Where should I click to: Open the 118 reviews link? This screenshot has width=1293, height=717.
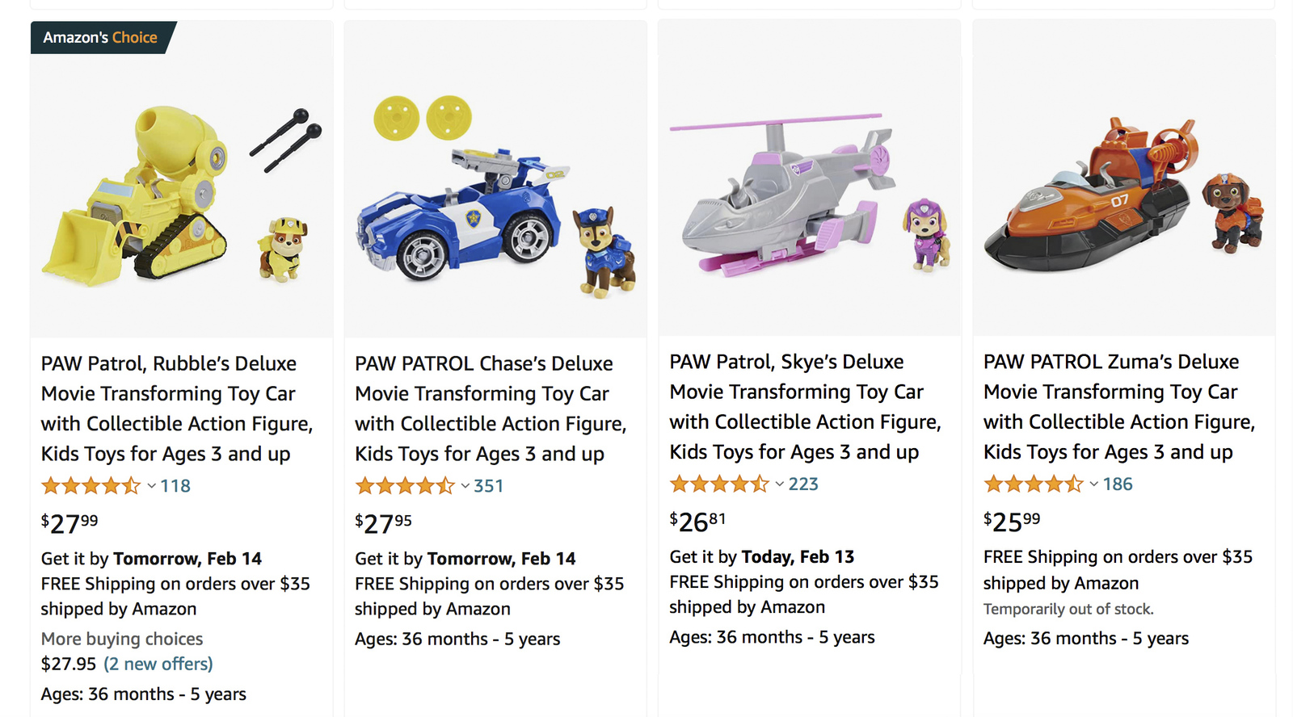[175, 486]
